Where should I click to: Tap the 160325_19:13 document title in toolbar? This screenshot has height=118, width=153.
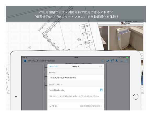tap(41, 61)
